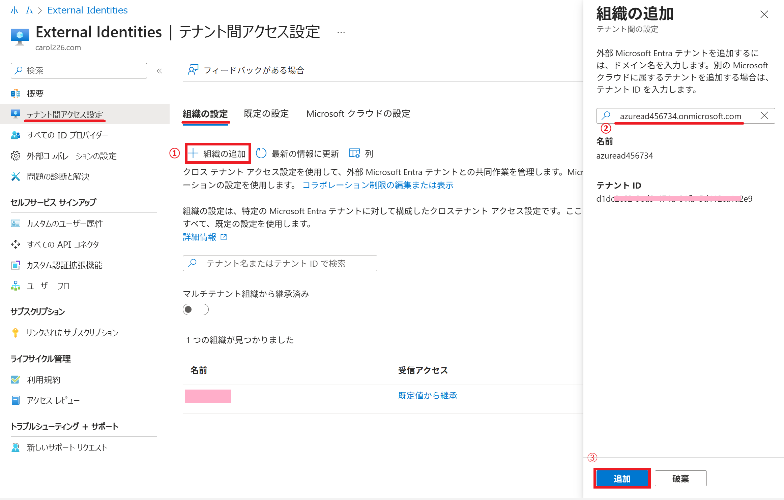Open ユーザー フロー sidebar icon

tap(16, 286)
